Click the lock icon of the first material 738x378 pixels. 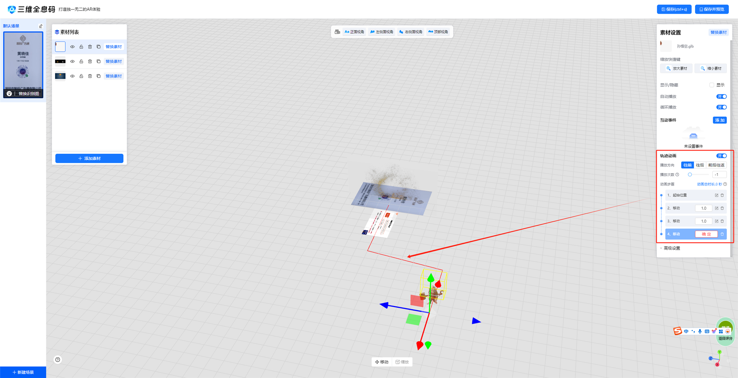81,47
